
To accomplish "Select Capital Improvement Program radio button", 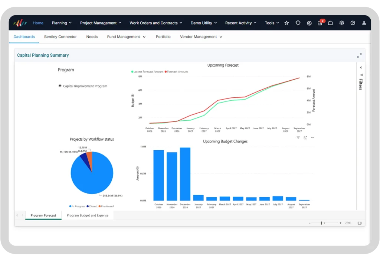I will tap(60, 86).
